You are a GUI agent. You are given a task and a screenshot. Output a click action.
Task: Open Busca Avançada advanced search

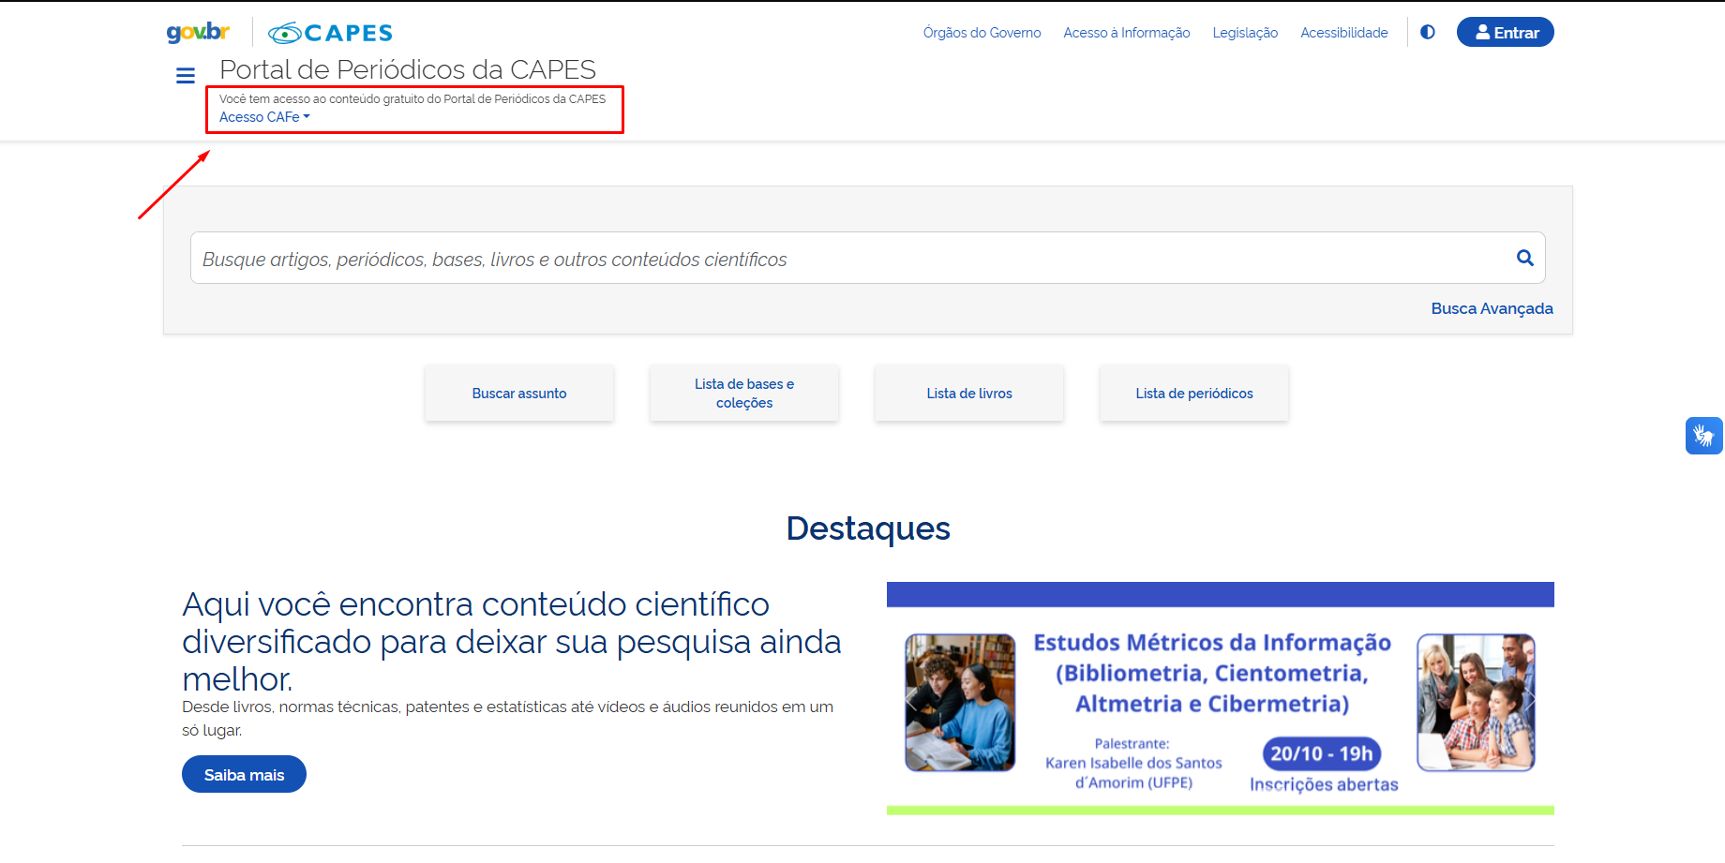(x=1492, y=308)
